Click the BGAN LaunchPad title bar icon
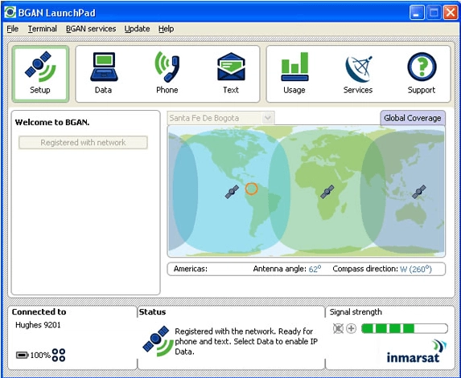Image resolution: width=461 pixels, height=378 pixels. [10, 12]
